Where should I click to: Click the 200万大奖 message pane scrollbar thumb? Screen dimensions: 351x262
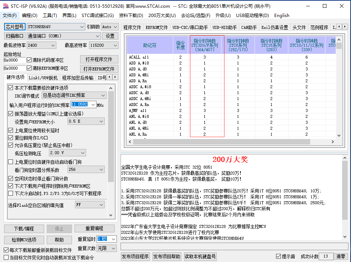coord(345,190)
